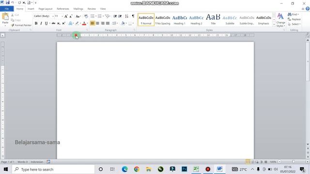Show or hide paragraph marks

(133, 16)
